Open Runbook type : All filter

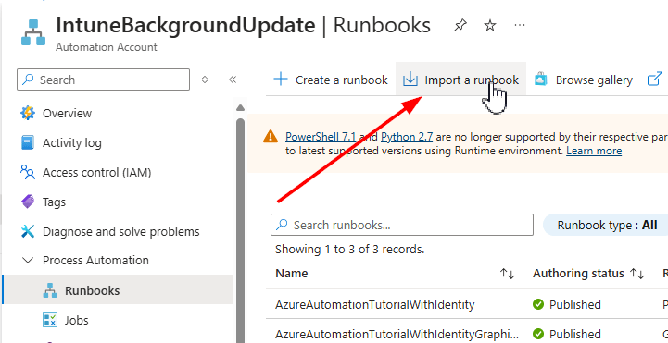click(607, 225)
